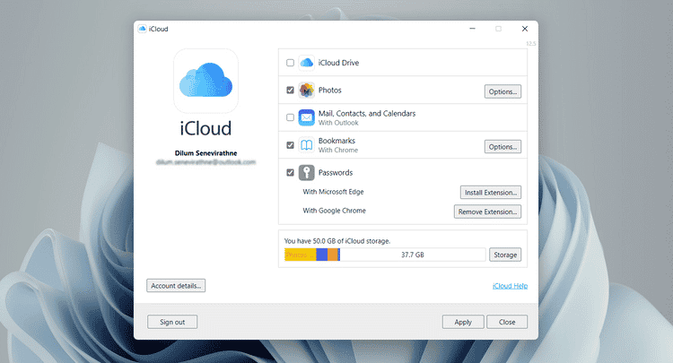Click the Bookmarks label
This screenshot has width=673, height=363.
(x=336, y=141)
